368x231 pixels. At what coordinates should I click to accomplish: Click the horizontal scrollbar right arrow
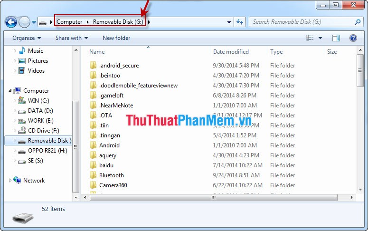[x=352, y=197]
